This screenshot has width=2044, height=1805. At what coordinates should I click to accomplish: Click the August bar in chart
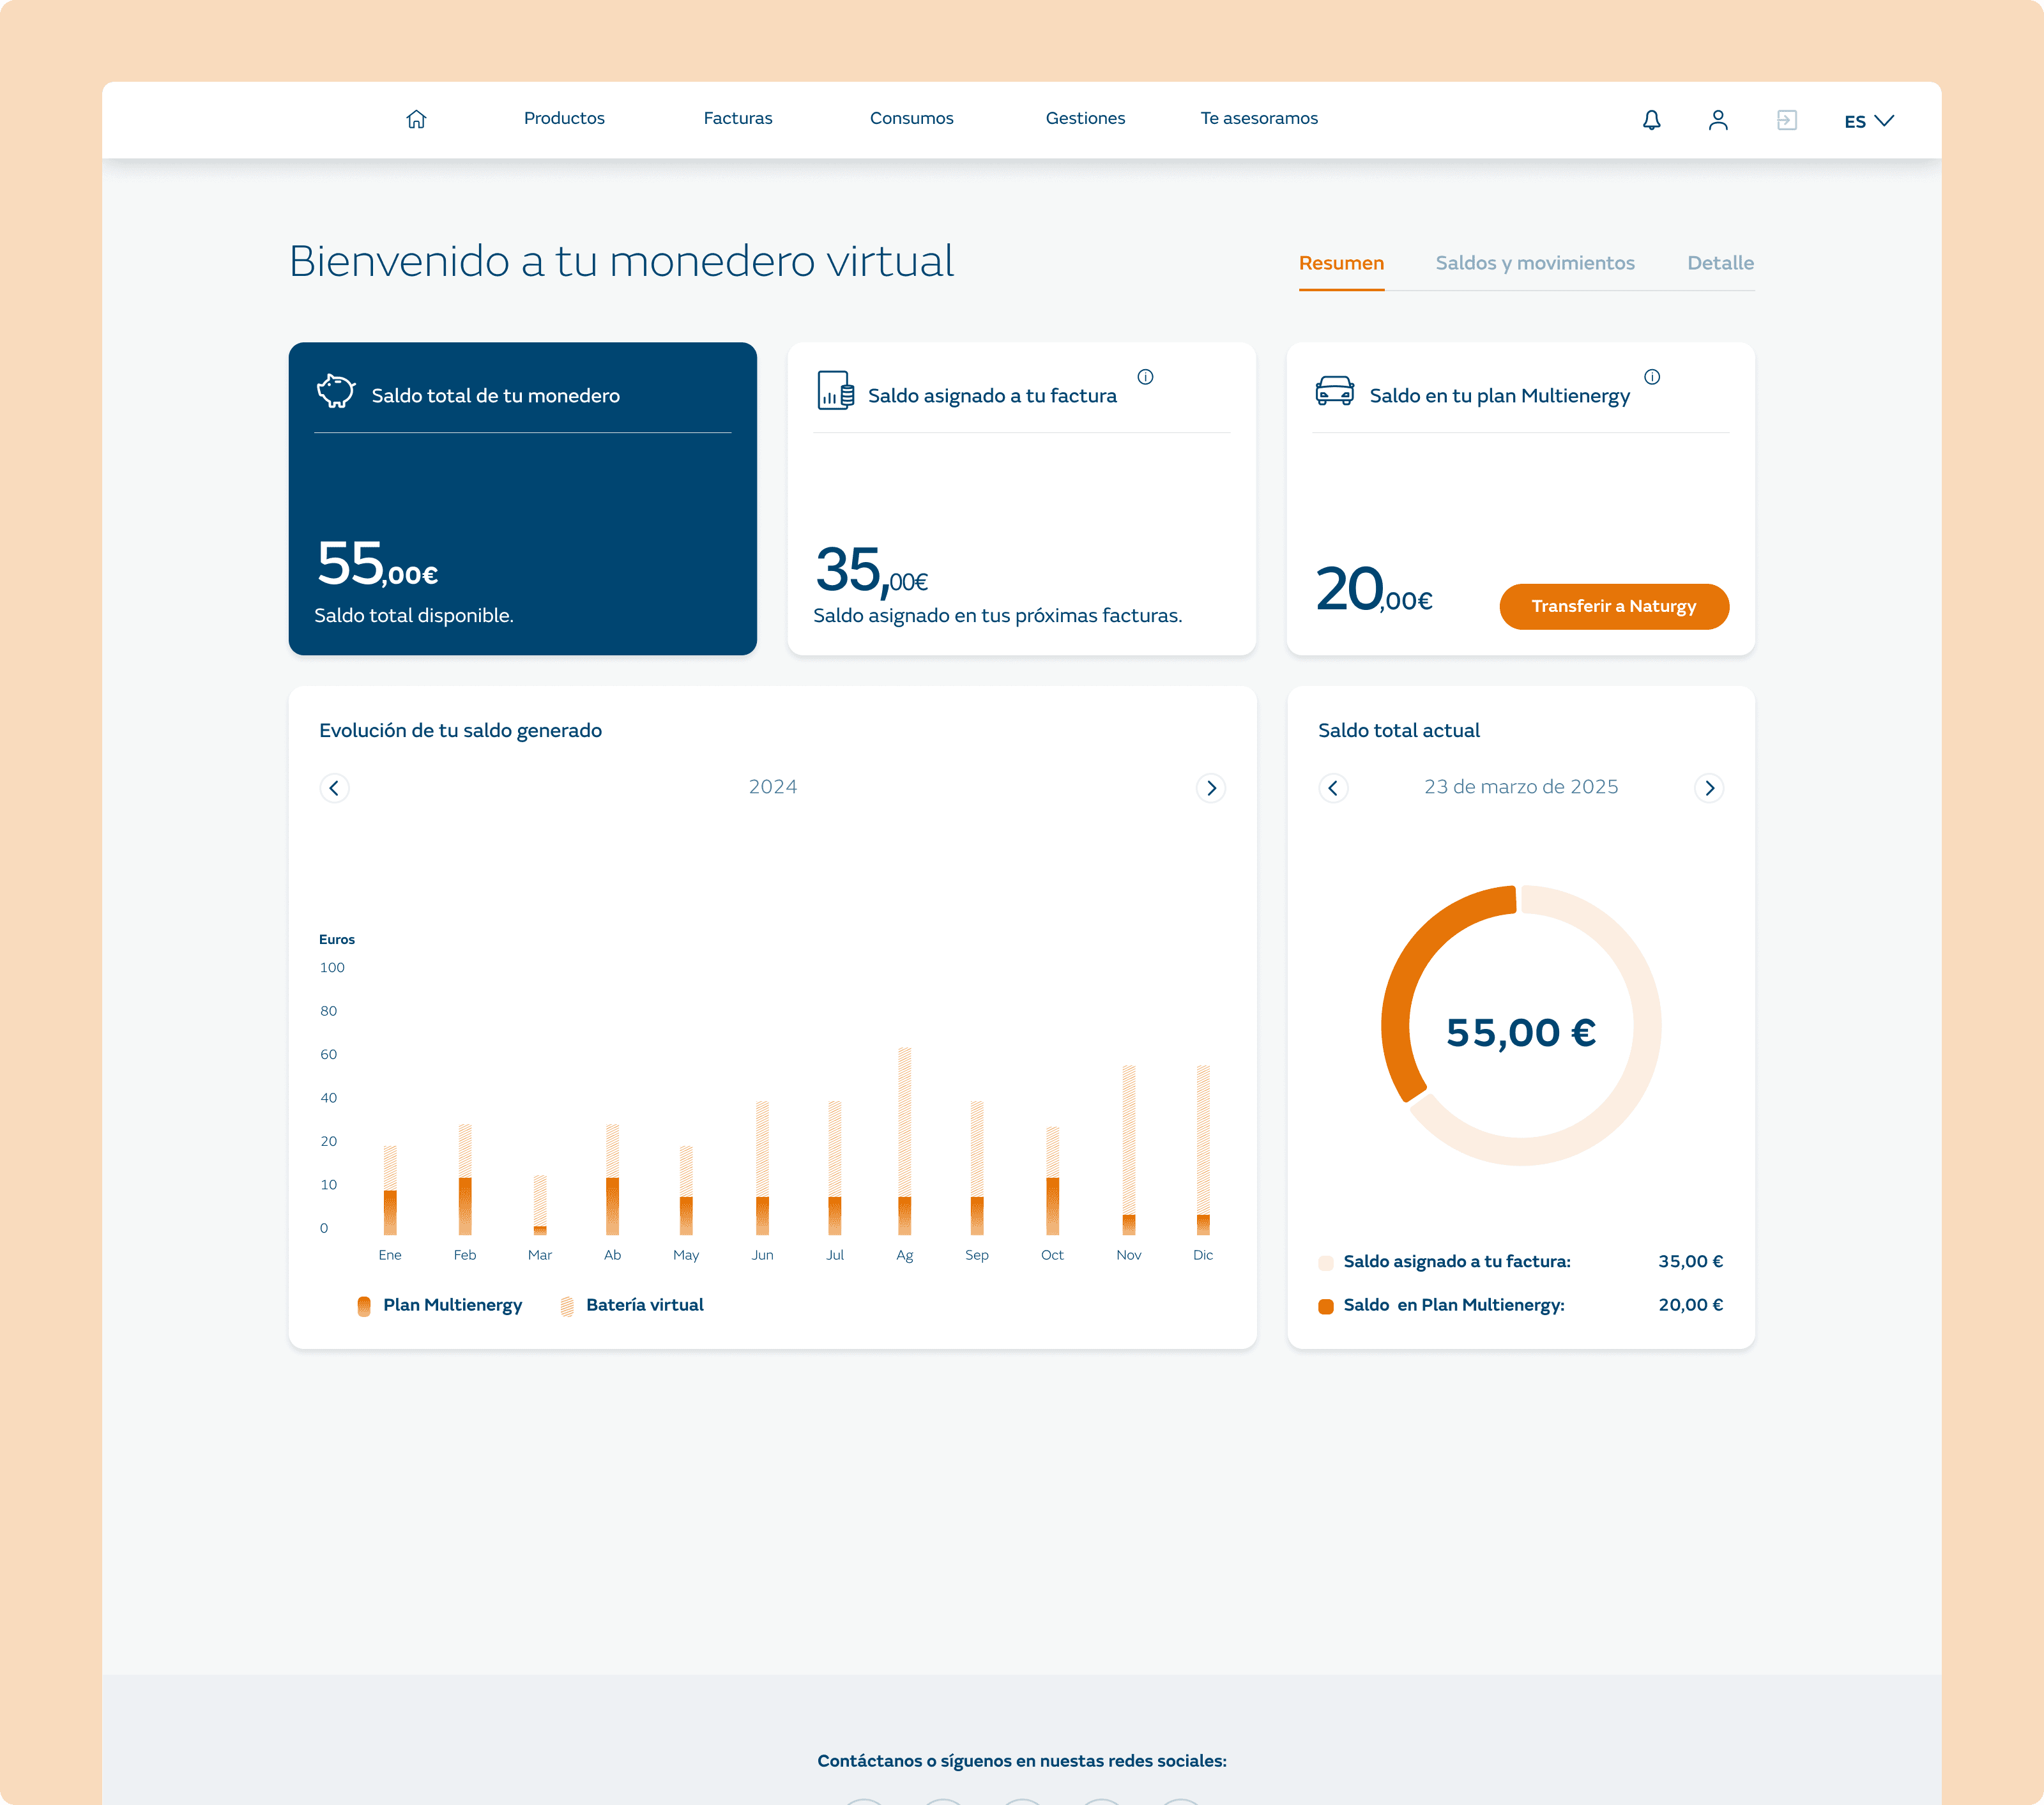[x=904, y=1140]
